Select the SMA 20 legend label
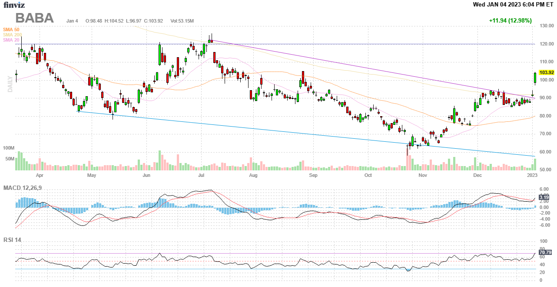Image resolution: width=557 pixels, height=287 pixels. pyautogui.click(x=11, y=40)
